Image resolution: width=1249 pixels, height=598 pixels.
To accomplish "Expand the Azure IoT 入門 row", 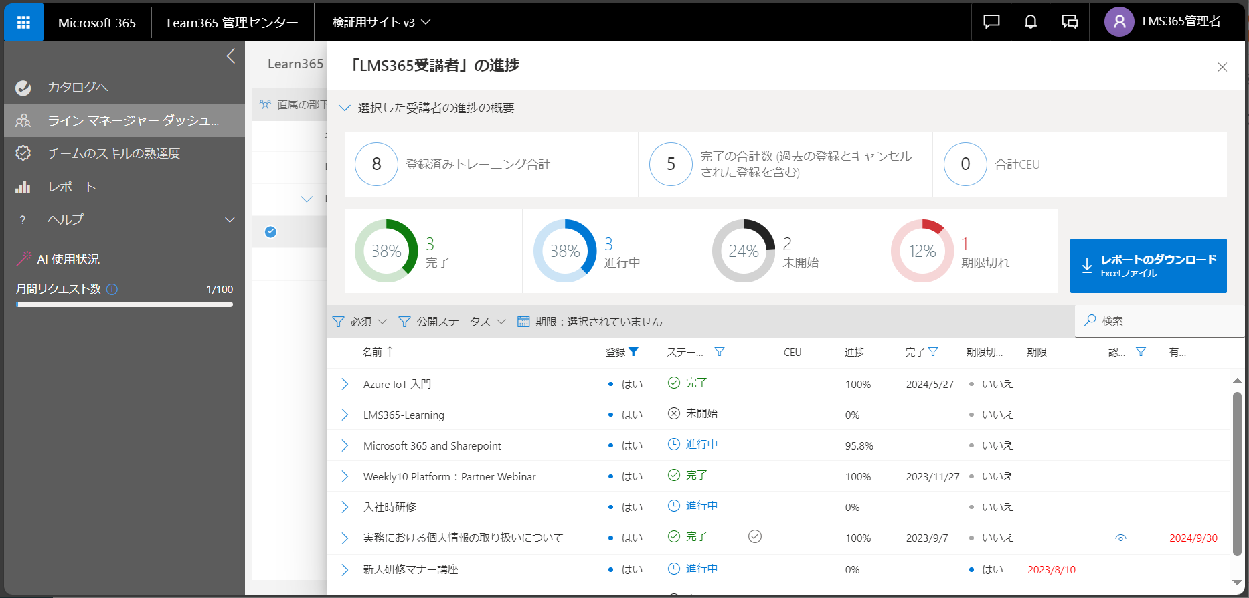I will [x=345, y=384].
